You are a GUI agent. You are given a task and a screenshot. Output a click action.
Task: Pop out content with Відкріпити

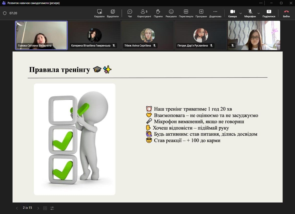coord(113,13)
